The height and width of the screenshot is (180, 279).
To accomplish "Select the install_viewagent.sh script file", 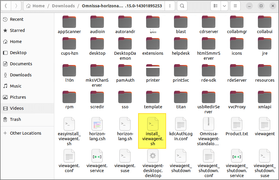I will (x=153, y=124).
